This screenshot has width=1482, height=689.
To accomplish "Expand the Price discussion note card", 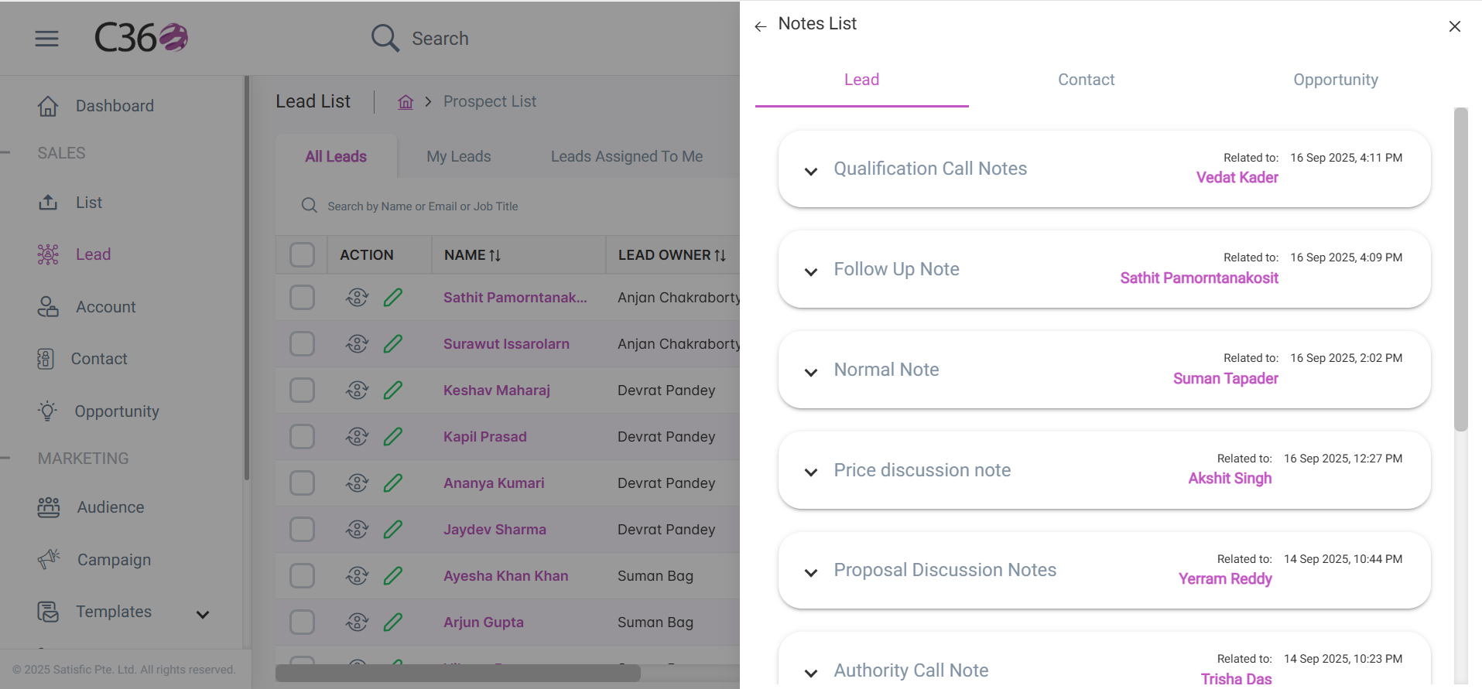I will click(811, 472).
